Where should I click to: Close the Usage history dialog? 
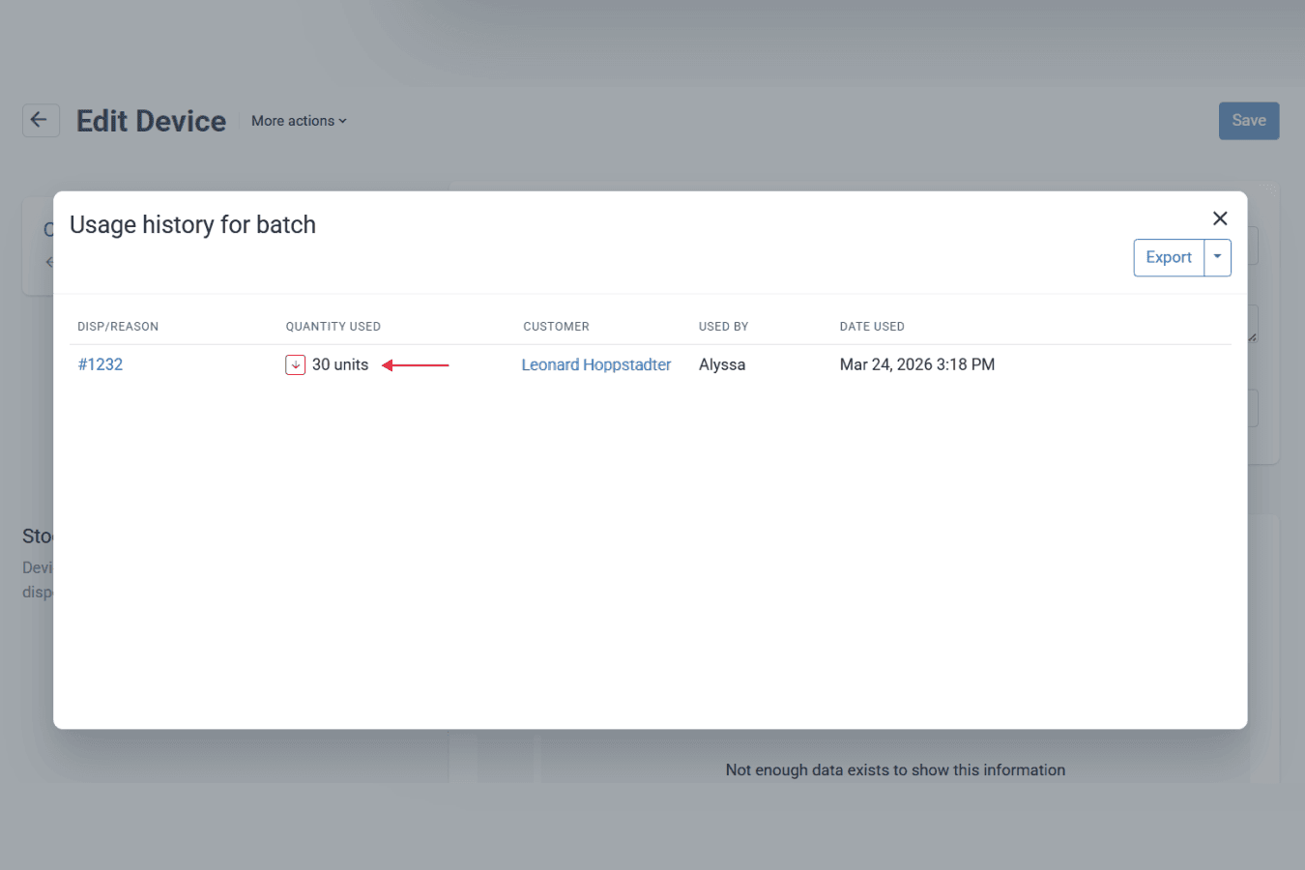coord(1220,218)
